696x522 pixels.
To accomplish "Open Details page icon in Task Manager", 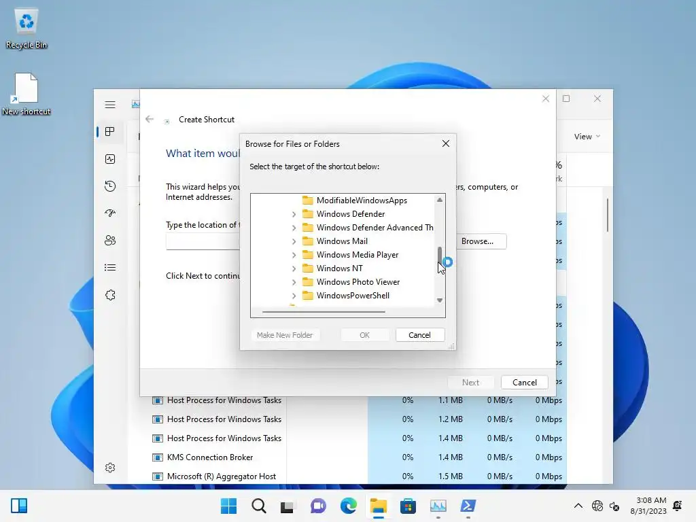I will coord(110,268).
